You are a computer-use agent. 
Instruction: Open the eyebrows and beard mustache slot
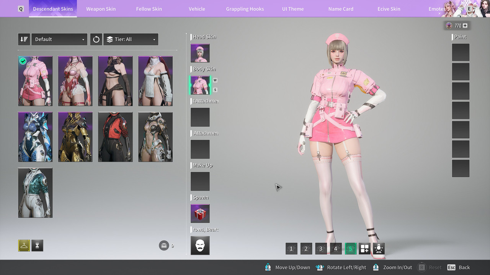(x=200, y=246)
